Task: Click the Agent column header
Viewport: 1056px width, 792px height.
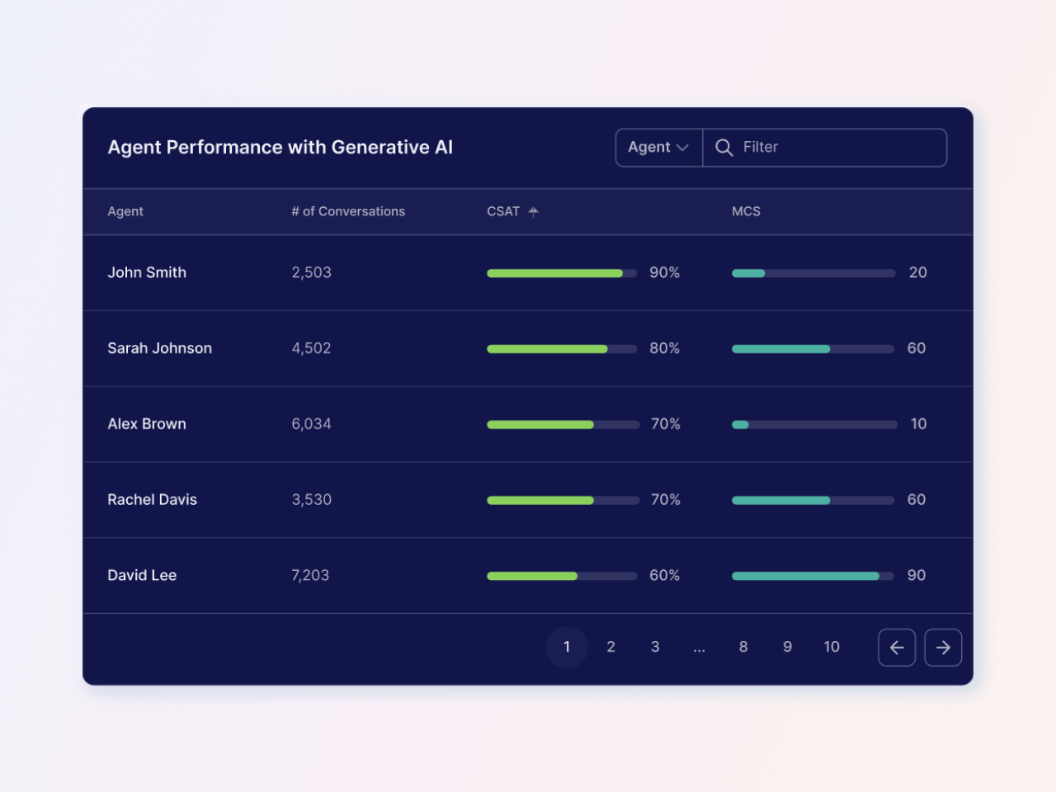Action: coord(125,212)
